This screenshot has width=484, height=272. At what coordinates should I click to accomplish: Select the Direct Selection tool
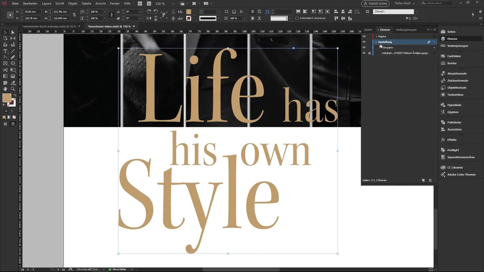(x=13, y=32)
